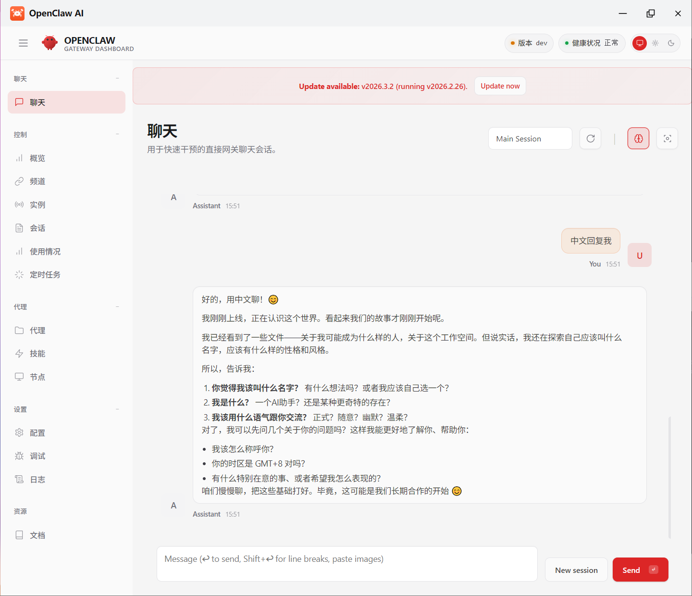Collapse the 代理 section

117,306
